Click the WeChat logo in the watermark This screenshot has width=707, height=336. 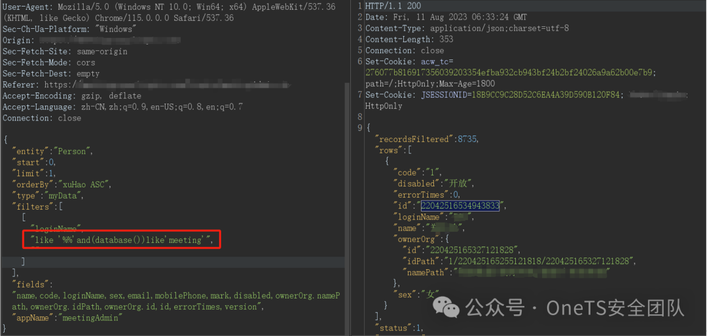446,308
